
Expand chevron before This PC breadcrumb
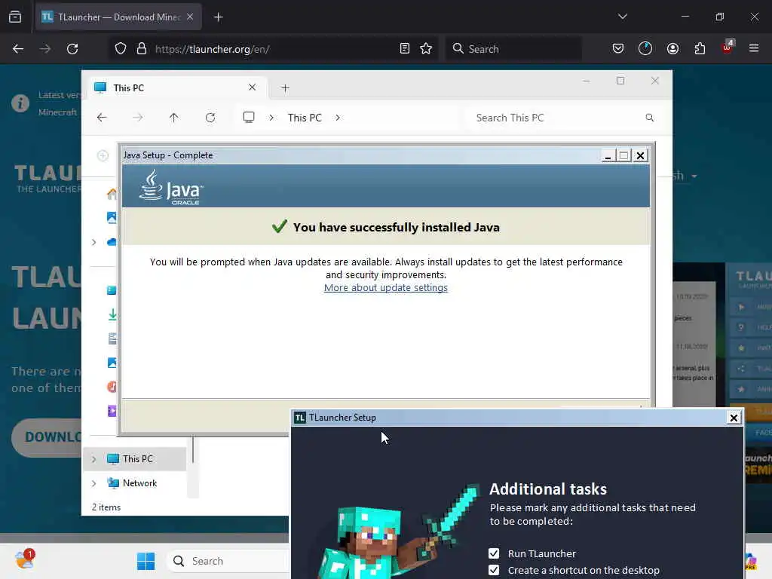[271, 118]
